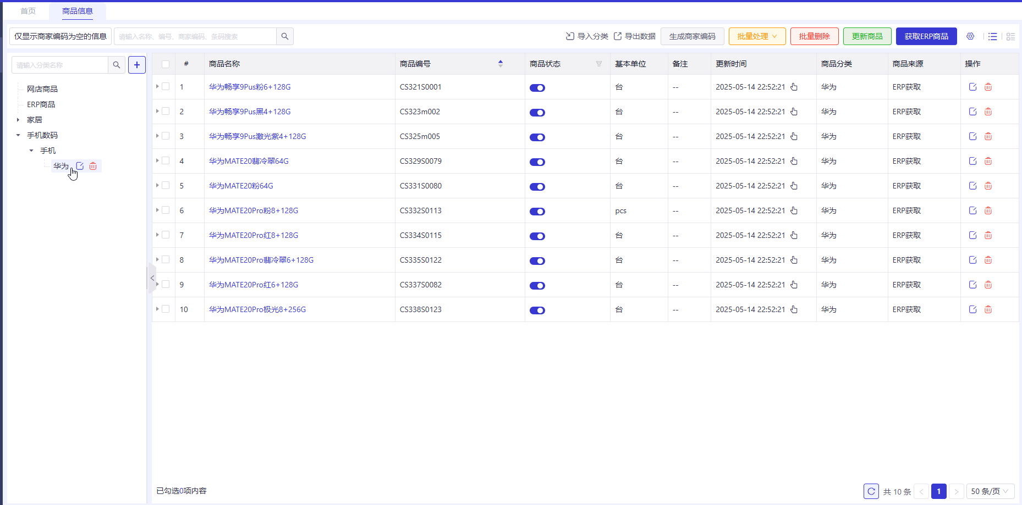Delete product 华为畅享9Pus激光紫4+128G
1022x505 pixels.
coord(988,136)
